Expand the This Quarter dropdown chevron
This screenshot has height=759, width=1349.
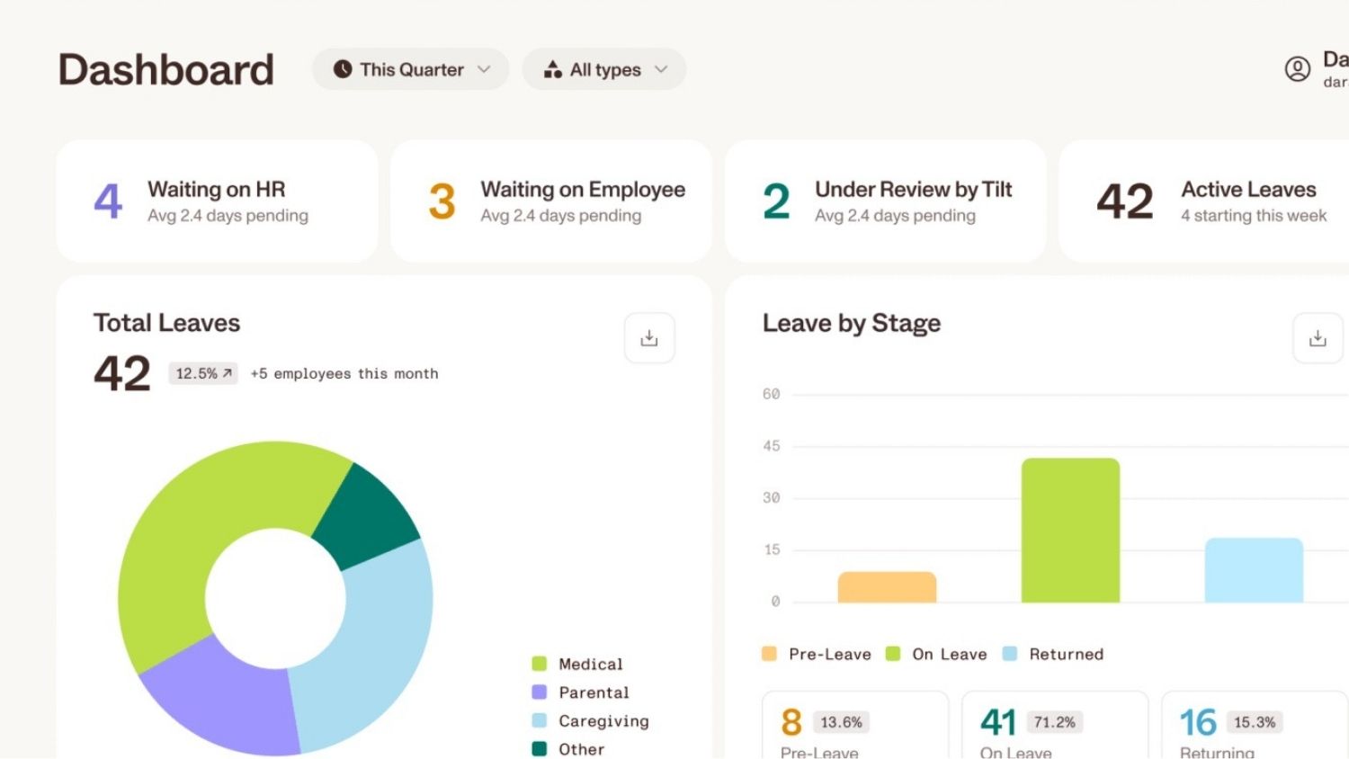pos(484,69)
